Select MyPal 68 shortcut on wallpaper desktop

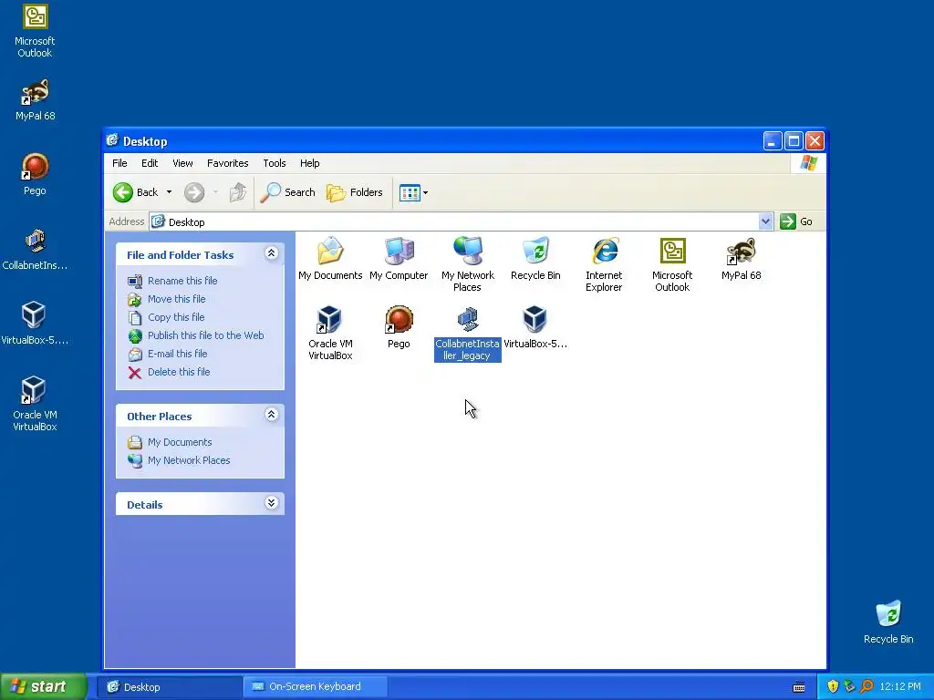(x=36, y=99)
